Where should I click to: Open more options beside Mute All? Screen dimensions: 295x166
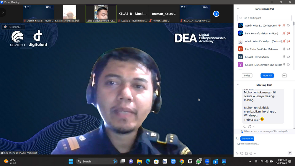coord(284,76)
